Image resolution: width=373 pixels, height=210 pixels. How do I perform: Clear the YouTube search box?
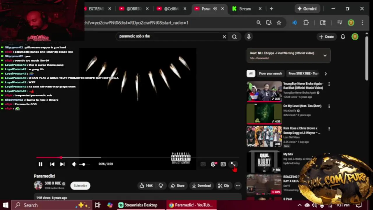pos(224,37)
